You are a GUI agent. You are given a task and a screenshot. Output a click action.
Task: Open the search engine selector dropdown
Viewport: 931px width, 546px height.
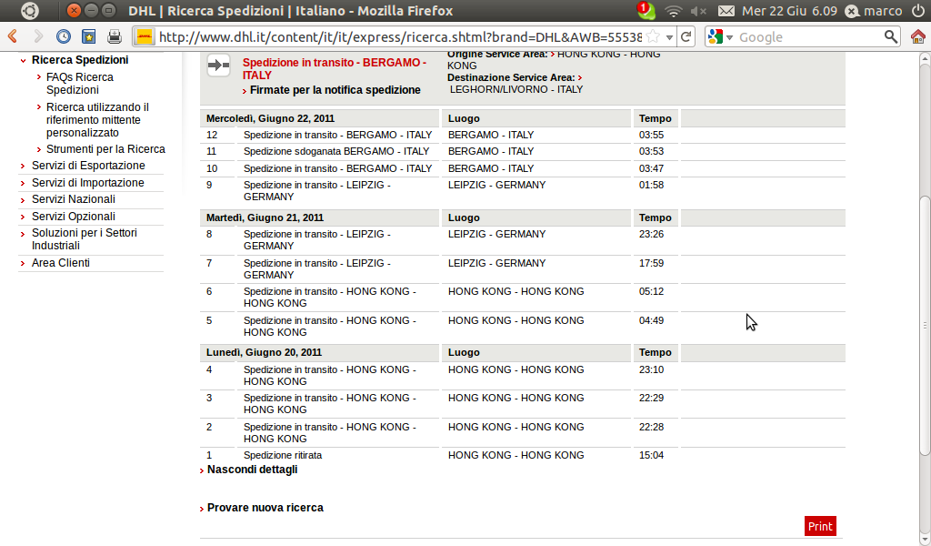click(x=721, y=36)
